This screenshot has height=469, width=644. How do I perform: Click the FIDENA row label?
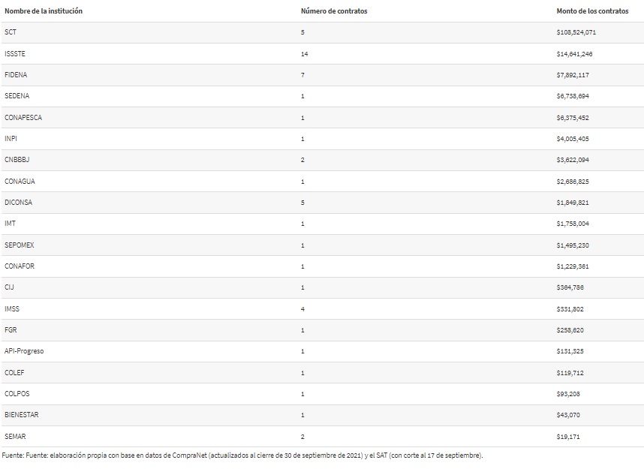point(16,75)
